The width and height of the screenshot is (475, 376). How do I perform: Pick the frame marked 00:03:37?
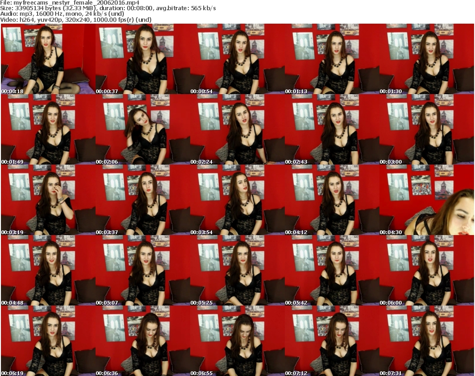pyautogui.click(x=143, y=200)
